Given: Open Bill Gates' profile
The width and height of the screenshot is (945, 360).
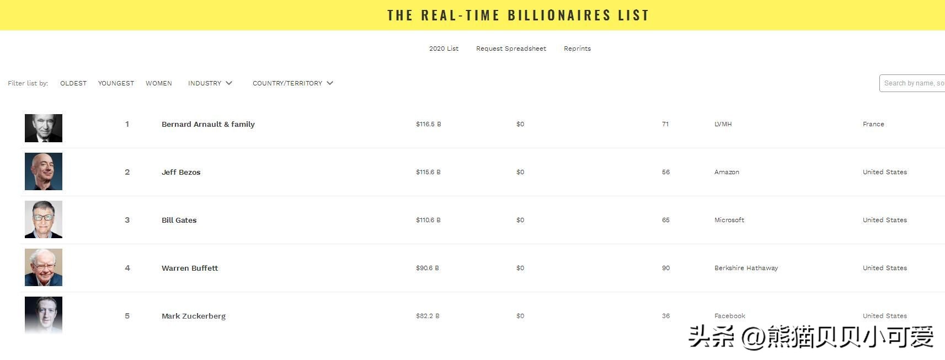Looking at the screenshot, I should pyautogui.click(x=179, y=220).
